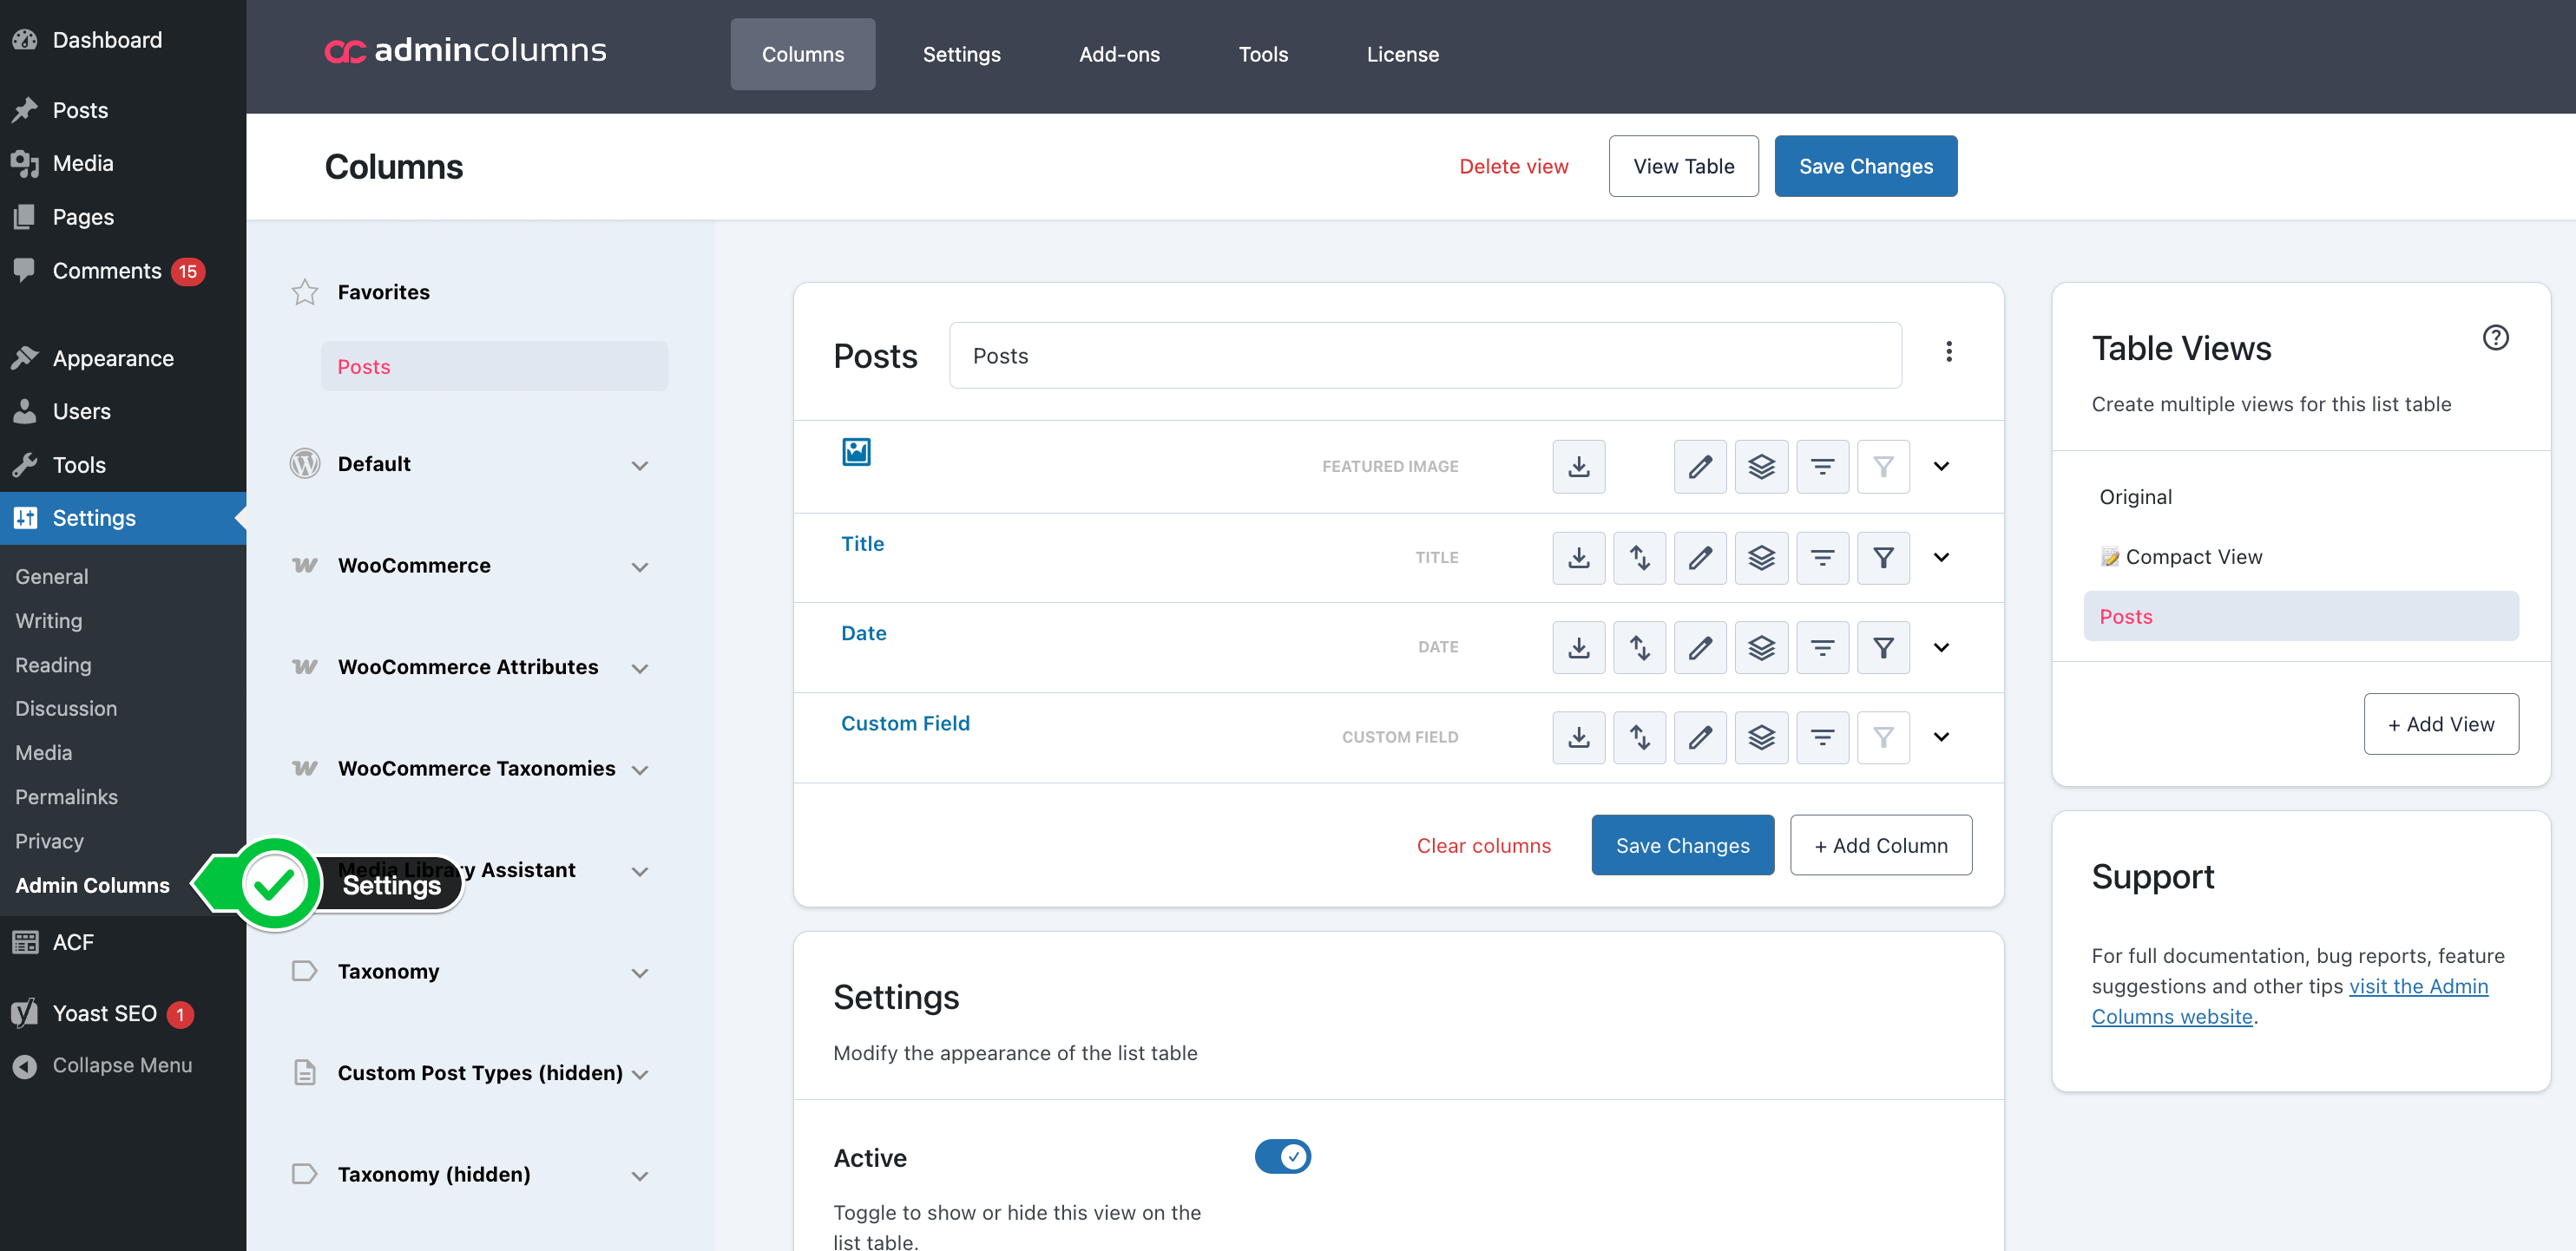Viewport: 2576px width, 1251px height.
Task: Toggle sorting arrows on Date row
Action: tap(1639, 647)
